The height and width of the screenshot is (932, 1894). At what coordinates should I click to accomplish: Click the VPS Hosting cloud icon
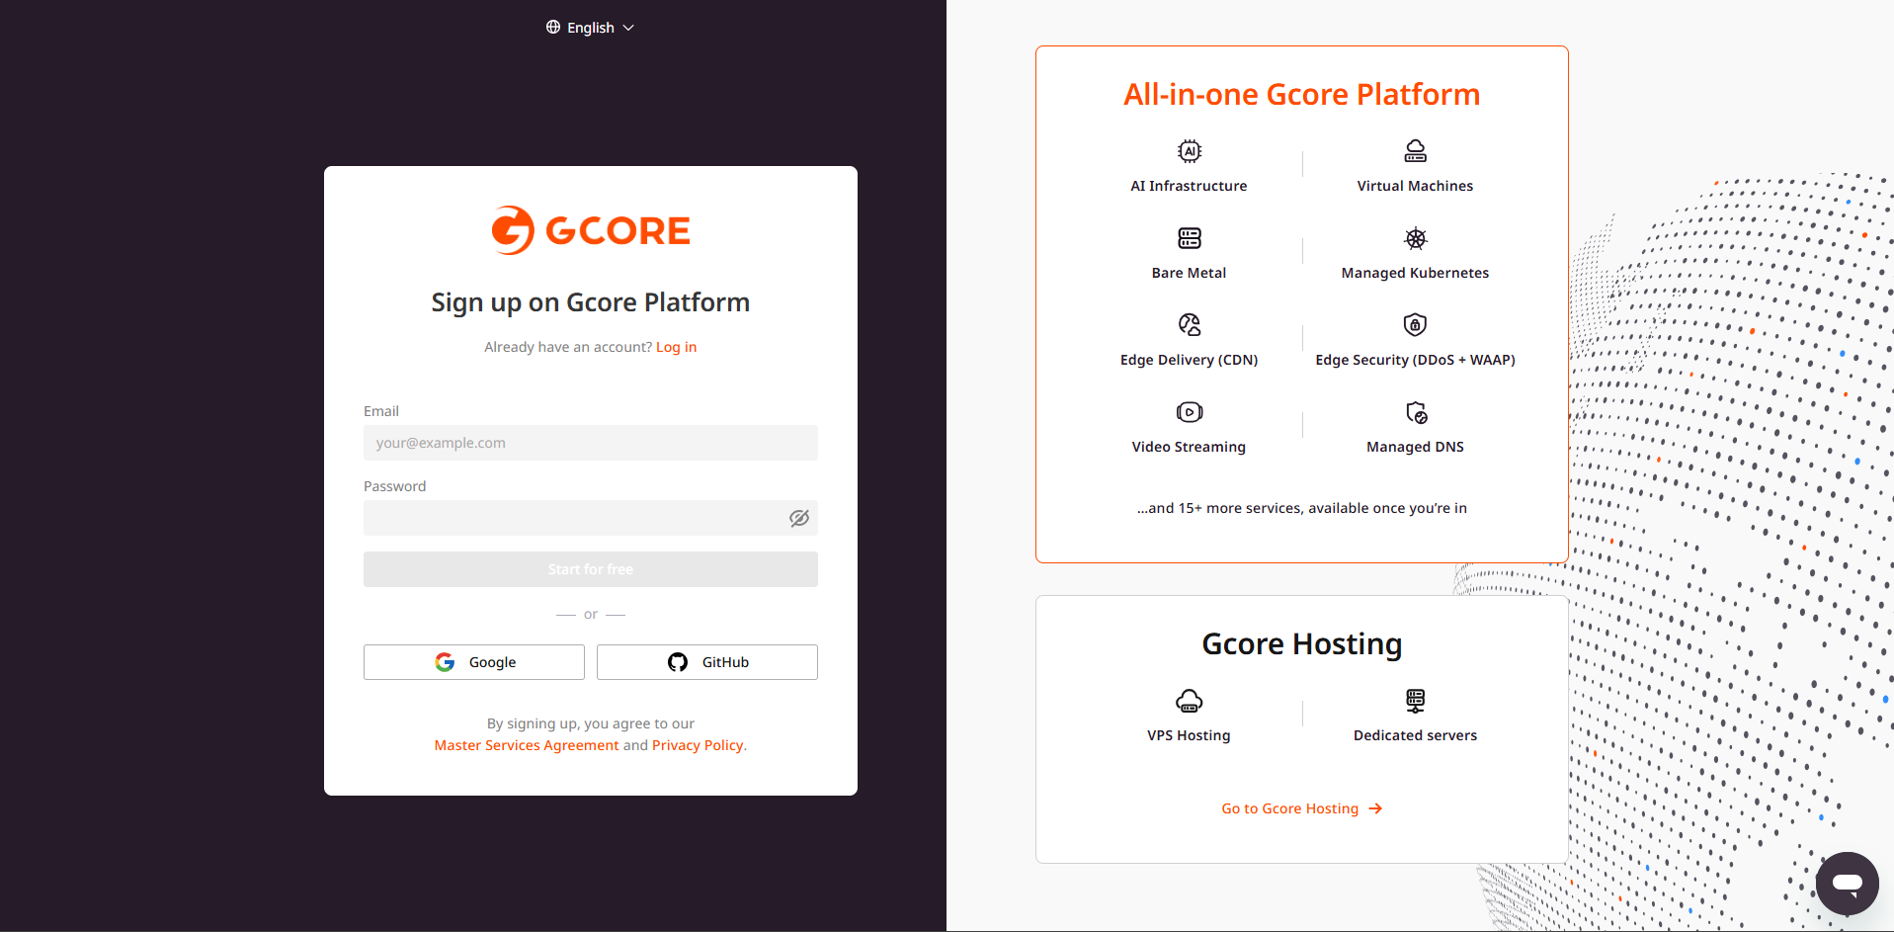pyautogui.click(x=1190, y=701)
